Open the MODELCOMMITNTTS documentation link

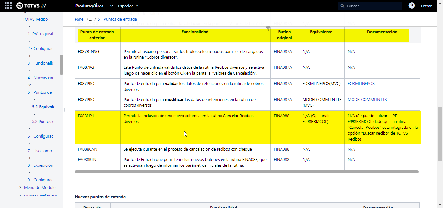(367, 100)
